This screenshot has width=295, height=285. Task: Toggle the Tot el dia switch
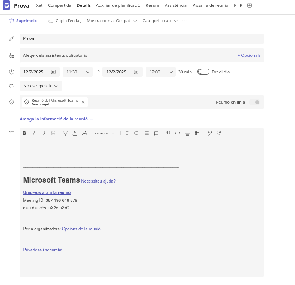coord(203,72)
